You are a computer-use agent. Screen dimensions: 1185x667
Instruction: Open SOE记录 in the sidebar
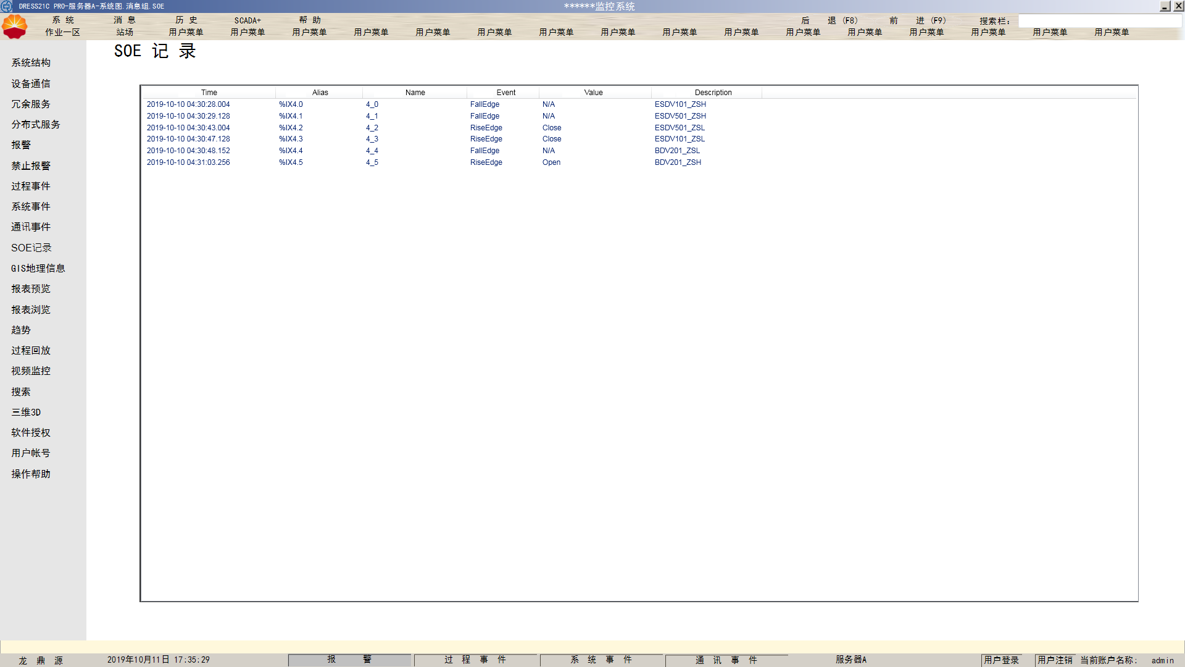pos(31,248)
